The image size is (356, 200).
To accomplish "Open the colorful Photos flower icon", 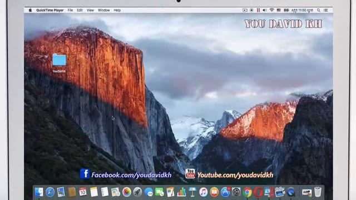I will pos(126,192).
